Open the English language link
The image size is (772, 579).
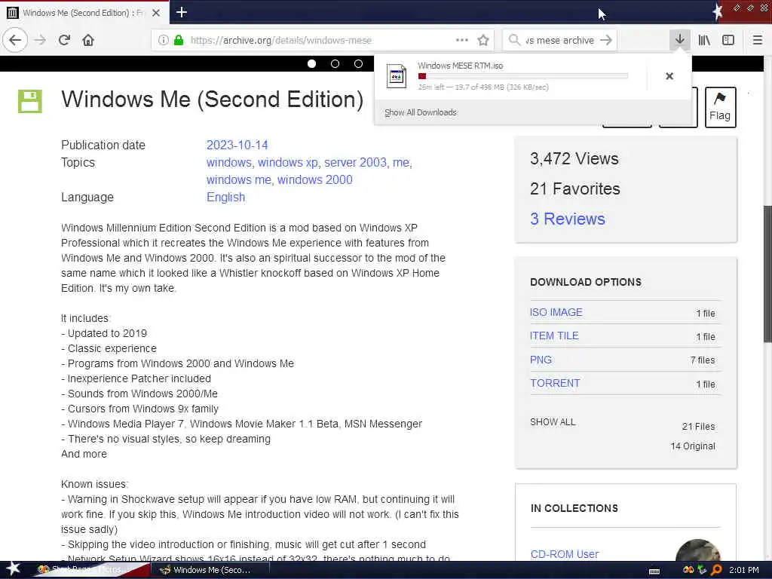pos(225,197)
